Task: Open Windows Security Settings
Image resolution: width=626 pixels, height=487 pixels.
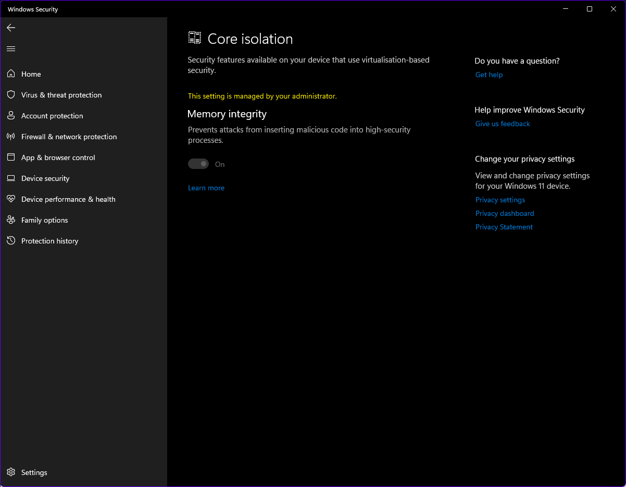Action: click(x=34, y=472)
